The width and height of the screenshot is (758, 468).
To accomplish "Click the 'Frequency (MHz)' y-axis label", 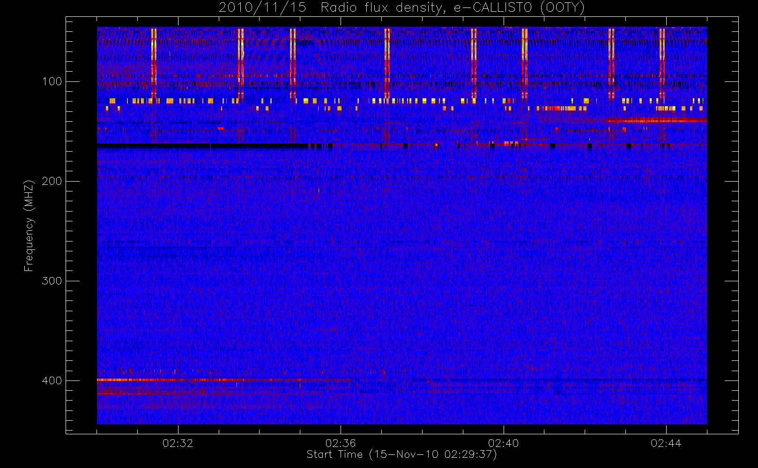I will click(29, 225).
